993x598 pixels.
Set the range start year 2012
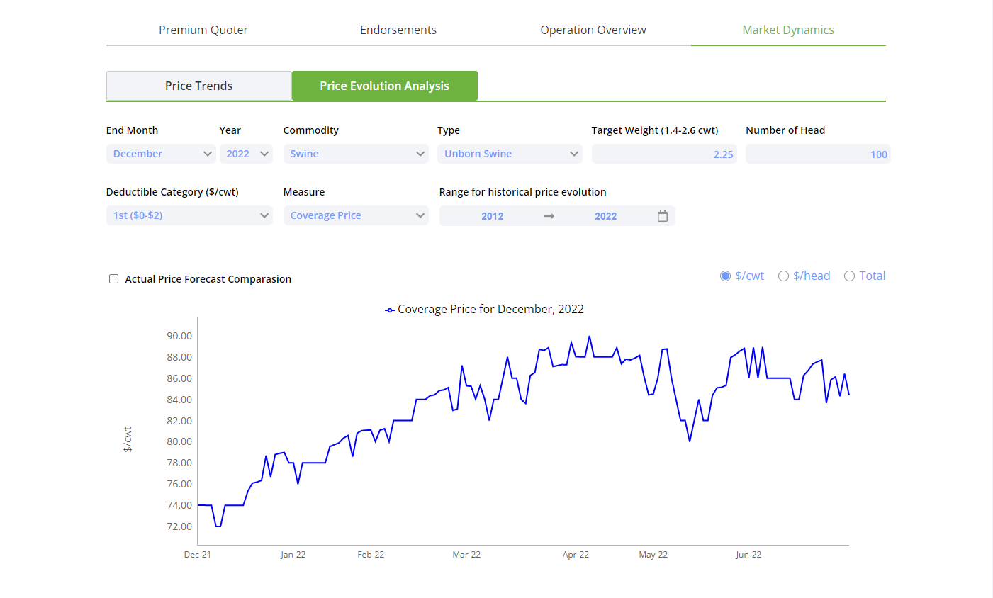pyautogui.click(x=493, y=216)
